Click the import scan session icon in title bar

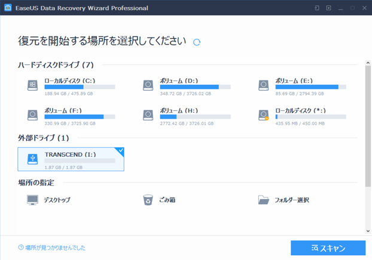(317, 8)
